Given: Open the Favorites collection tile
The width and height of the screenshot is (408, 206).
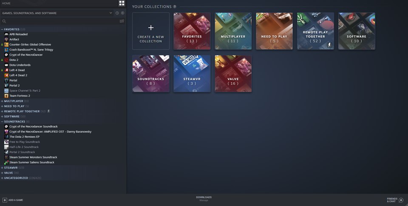Looking at the screenshot, I should (x=192, y=31).
